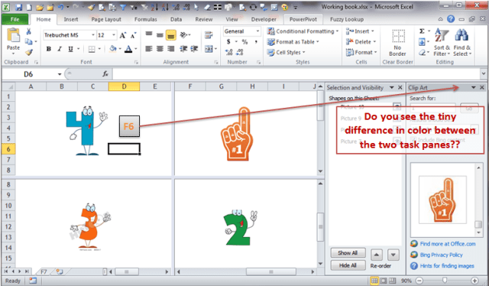Open Sort & Filter dropdown
Image resolution: width=489 pixels, height=286 pixels.
(x=442, y=43)
